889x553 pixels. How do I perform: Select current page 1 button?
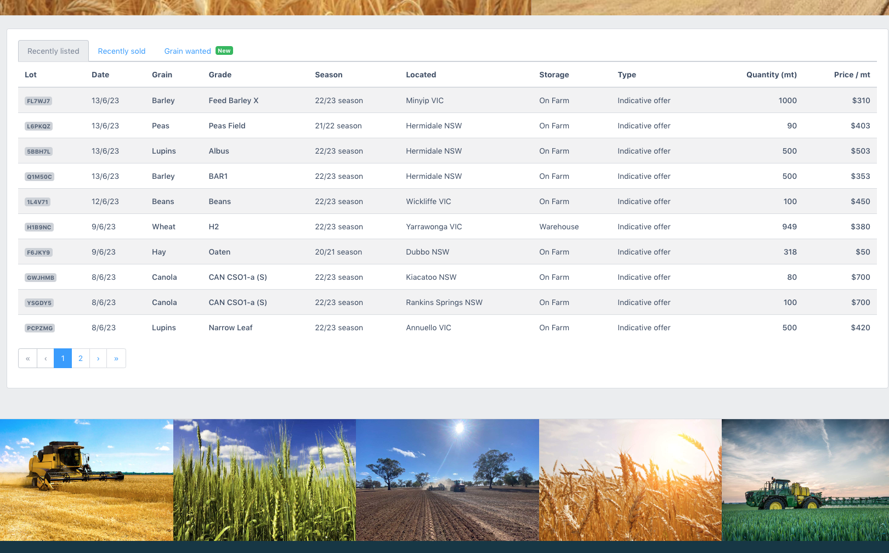coord(63,358)
